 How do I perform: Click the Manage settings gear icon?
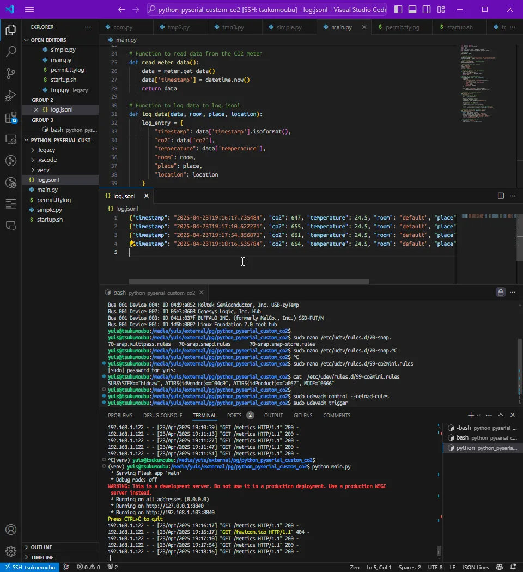tap(10, 551)
